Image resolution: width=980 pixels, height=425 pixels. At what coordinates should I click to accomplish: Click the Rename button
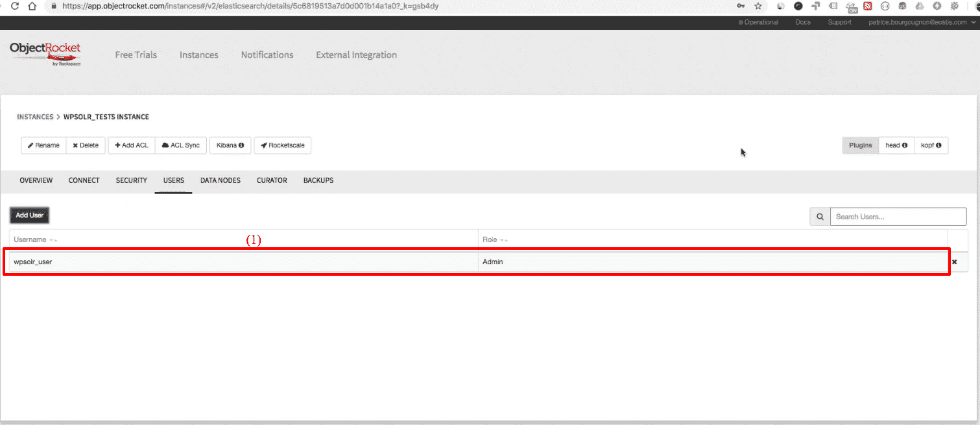(43, 145)
